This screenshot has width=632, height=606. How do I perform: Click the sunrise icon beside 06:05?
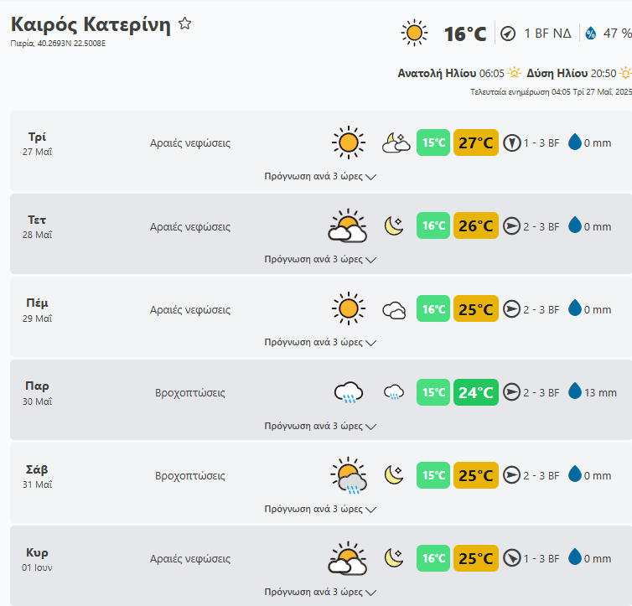click(x=514, y=73)
